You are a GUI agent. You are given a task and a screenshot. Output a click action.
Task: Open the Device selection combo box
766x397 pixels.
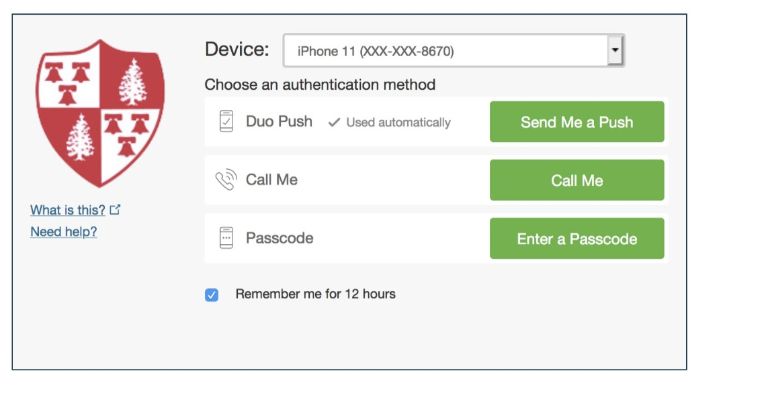coord(445,51)
